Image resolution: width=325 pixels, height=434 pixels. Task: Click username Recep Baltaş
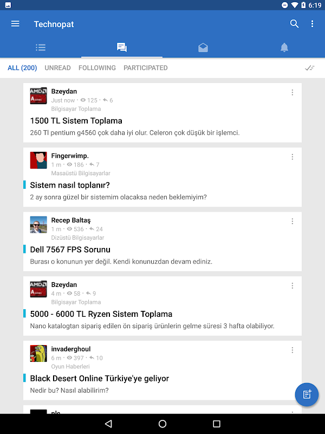[71, 220]
